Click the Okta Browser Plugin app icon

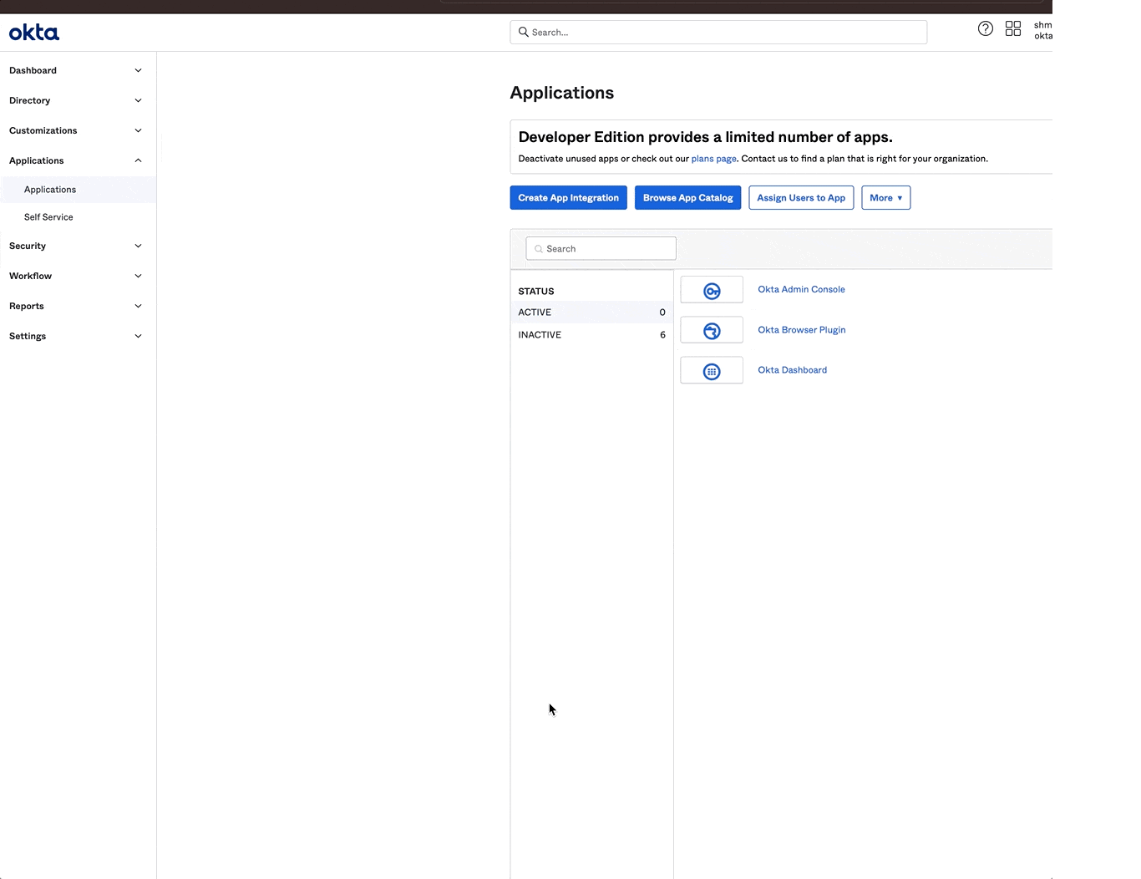(x=712, y=330)
